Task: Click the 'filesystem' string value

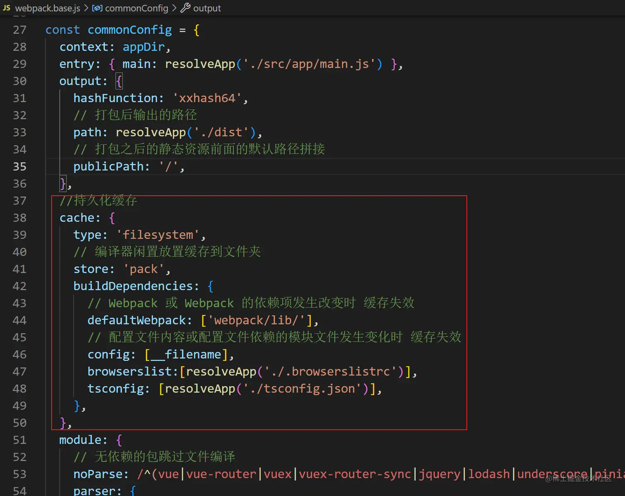Action: click(158, 235)
